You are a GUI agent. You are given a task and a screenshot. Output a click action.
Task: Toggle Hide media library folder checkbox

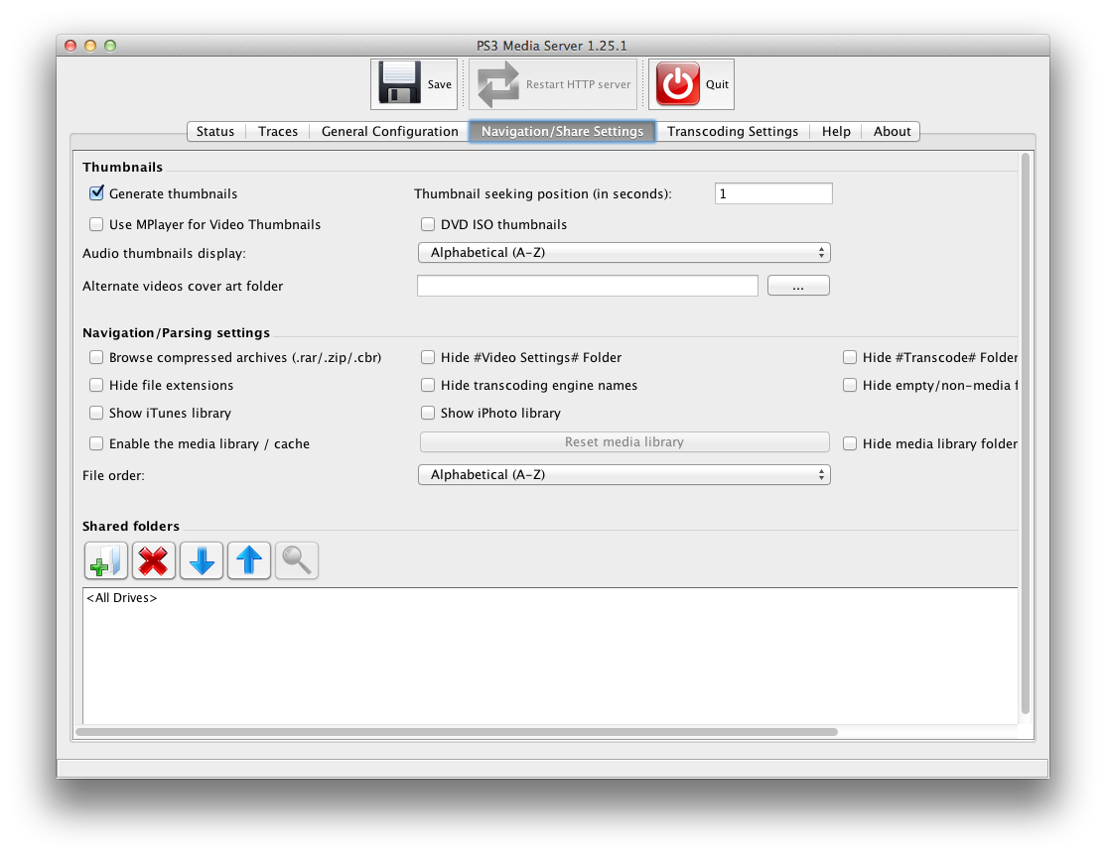click(850, 443)
